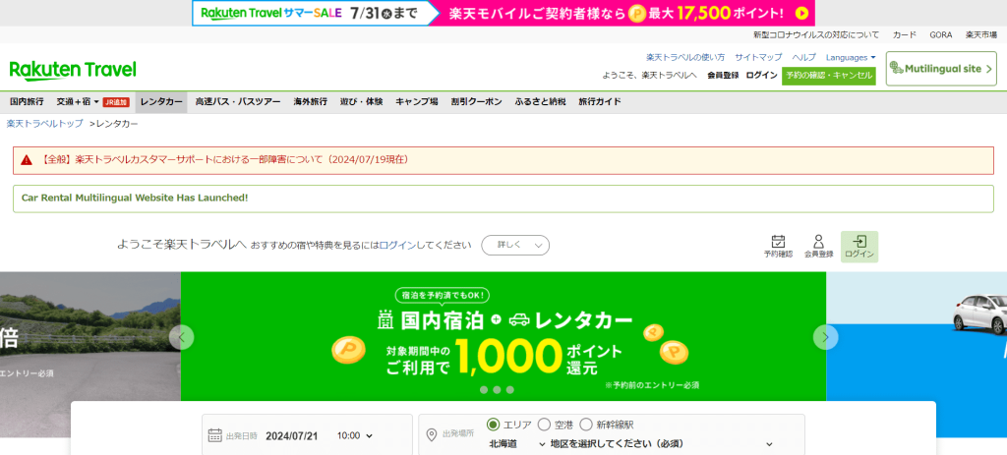
Task: Open the 地区を選択してください dropdown
Action: tap(662, 443)
